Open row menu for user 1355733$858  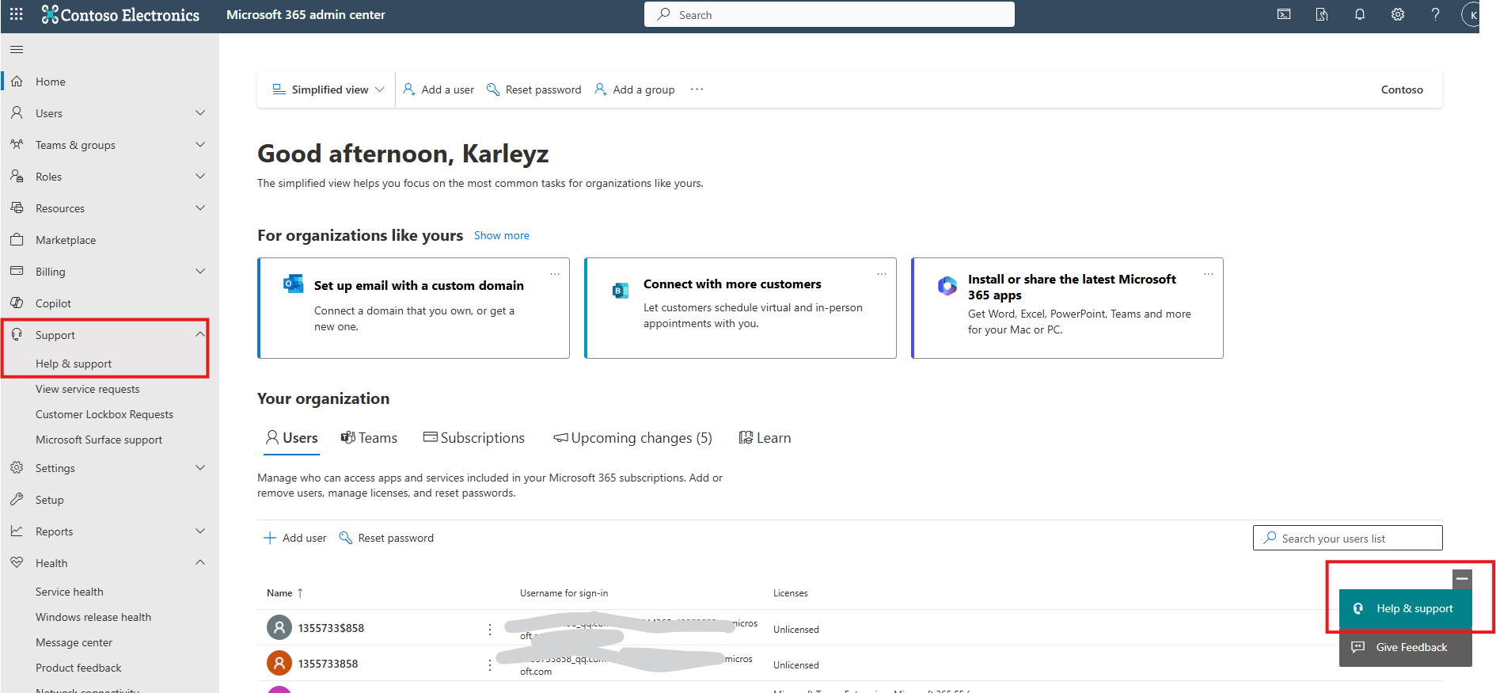(490, 629)
